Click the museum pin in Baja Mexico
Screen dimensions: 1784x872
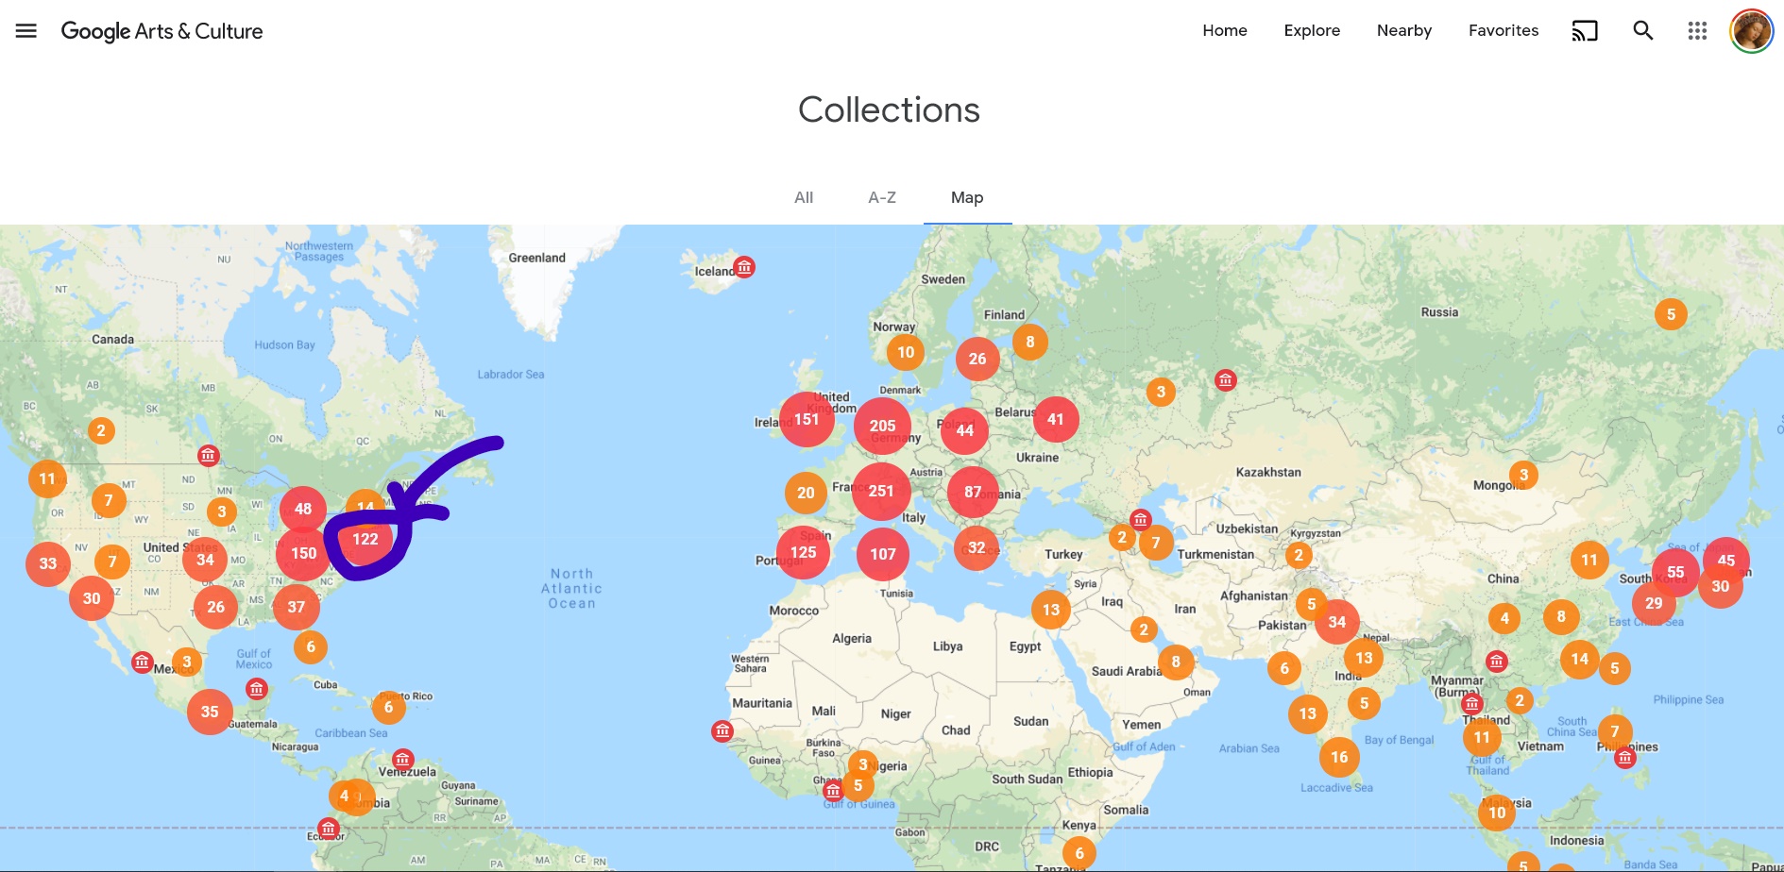point(142,662)
